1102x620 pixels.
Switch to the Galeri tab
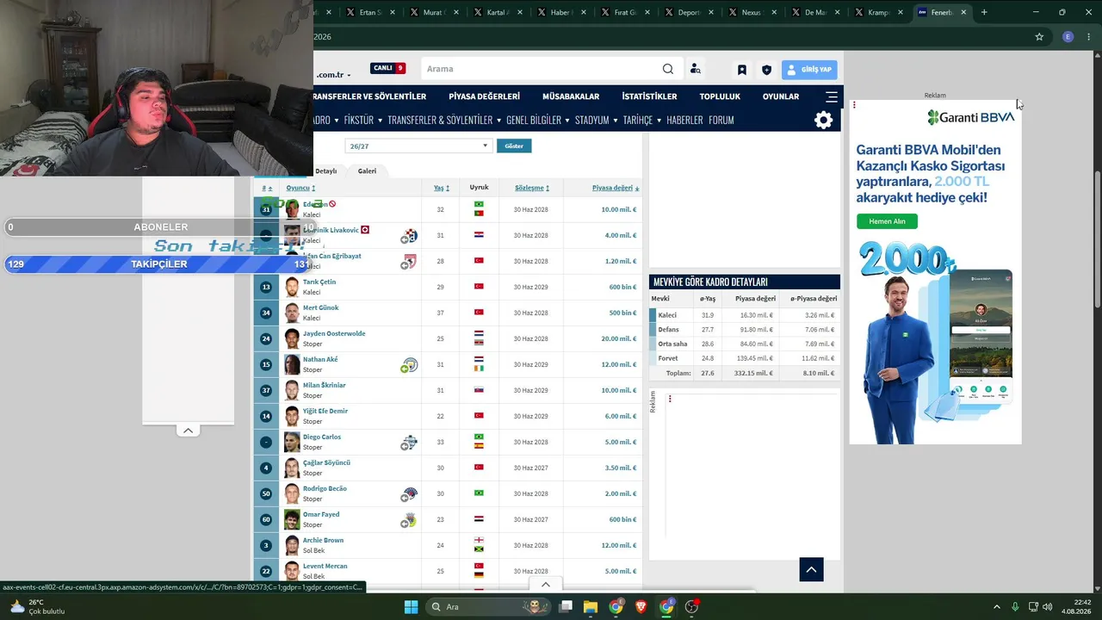coord(367,171)
